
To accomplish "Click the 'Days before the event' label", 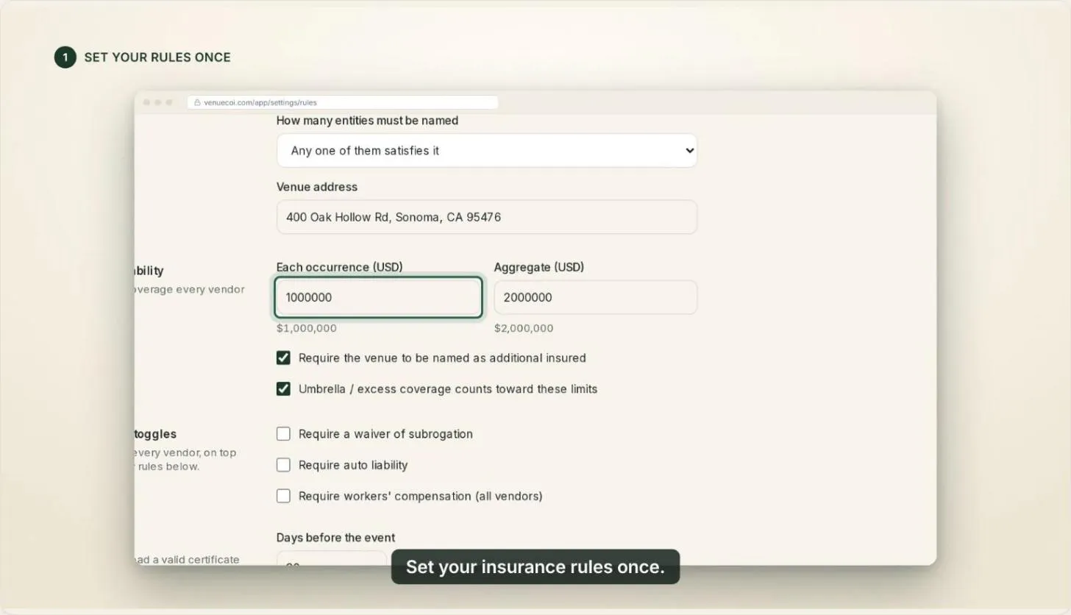I will point(335,538).
